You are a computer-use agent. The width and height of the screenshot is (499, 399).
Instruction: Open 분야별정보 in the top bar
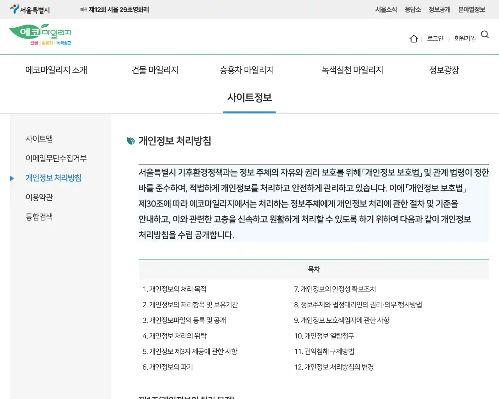point(472,9)
